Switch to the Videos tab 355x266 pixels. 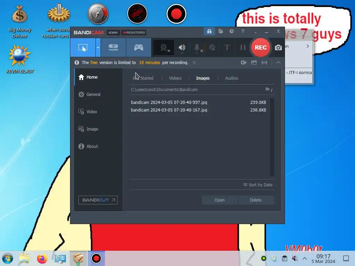point(175,78)
